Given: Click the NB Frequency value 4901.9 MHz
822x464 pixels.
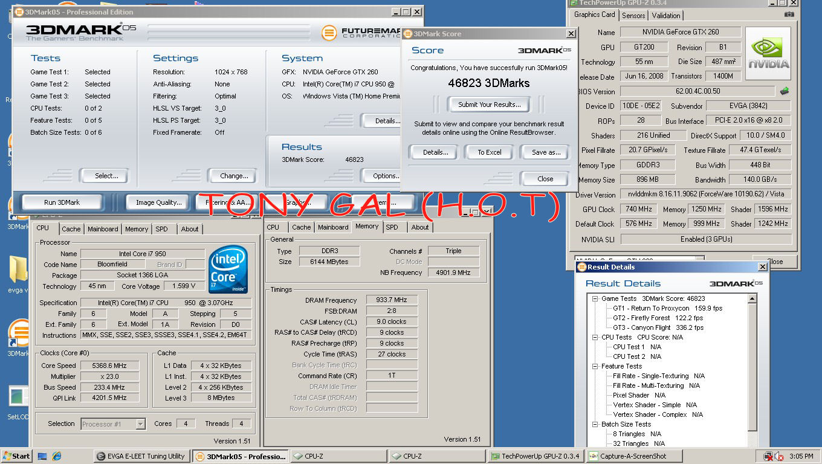Looking at the screenshot, I should click(x=453, y=272).
